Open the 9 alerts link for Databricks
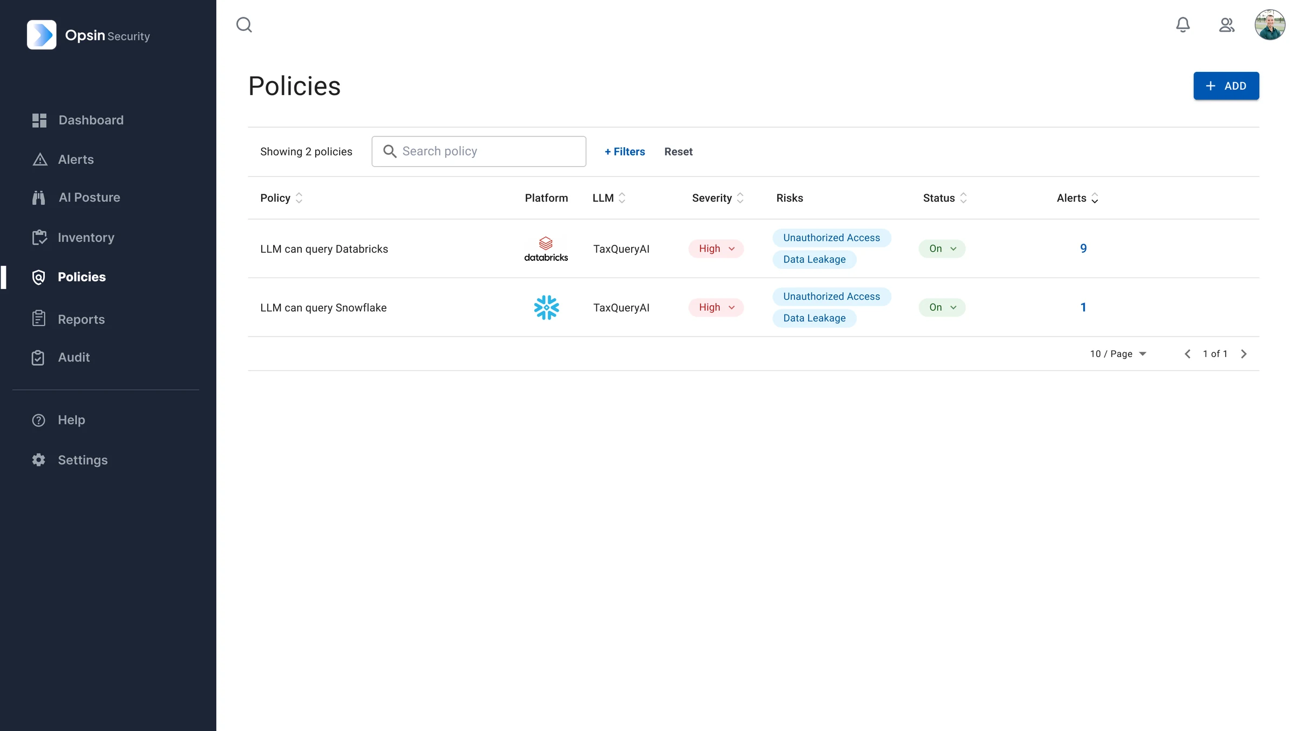This screenshot has width=1298, height=731. pos(1083,248)
